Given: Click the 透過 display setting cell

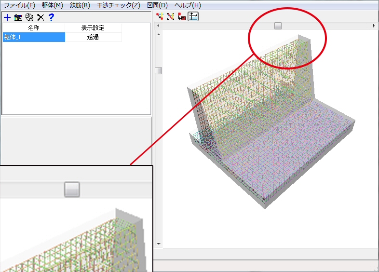Looking at the screenshot, I should click(x=93, y=37).
